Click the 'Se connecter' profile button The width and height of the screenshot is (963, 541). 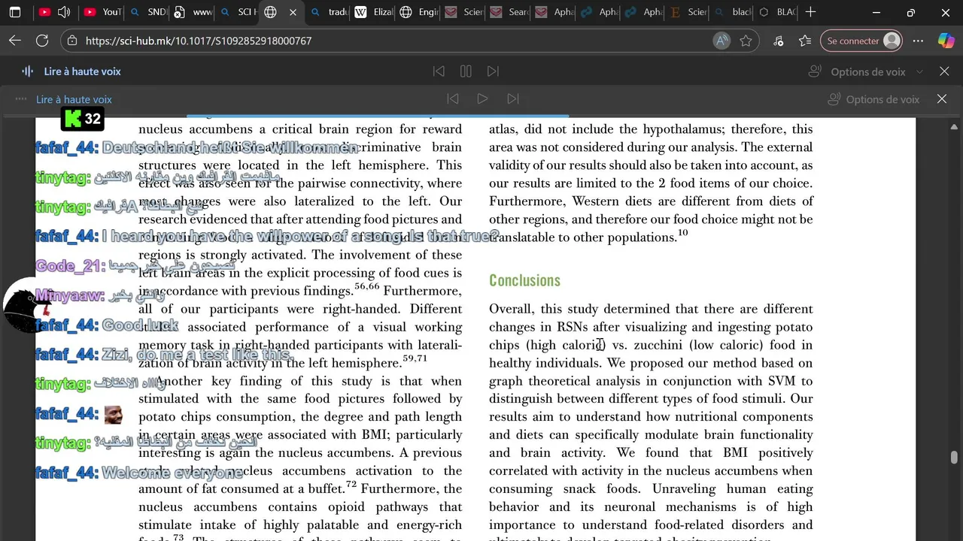[x=861, y=41]
